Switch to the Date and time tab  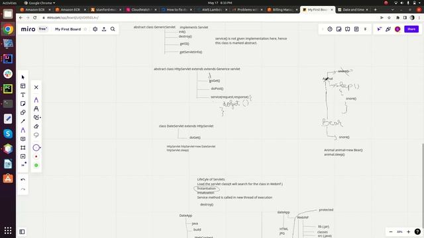tap(353, 10)
